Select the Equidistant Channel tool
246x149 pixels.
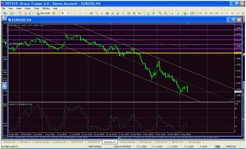(x=91, y=13)
